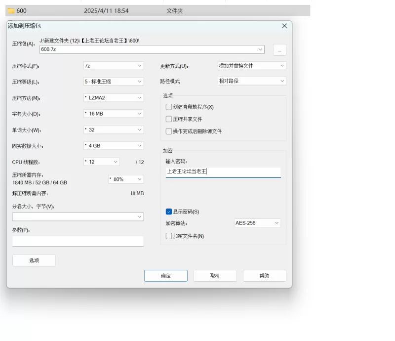Enable the create self-extracting archive checkbox
This screenshot has height=341, width=395.
pyautogui.click(x=169, y=107)
